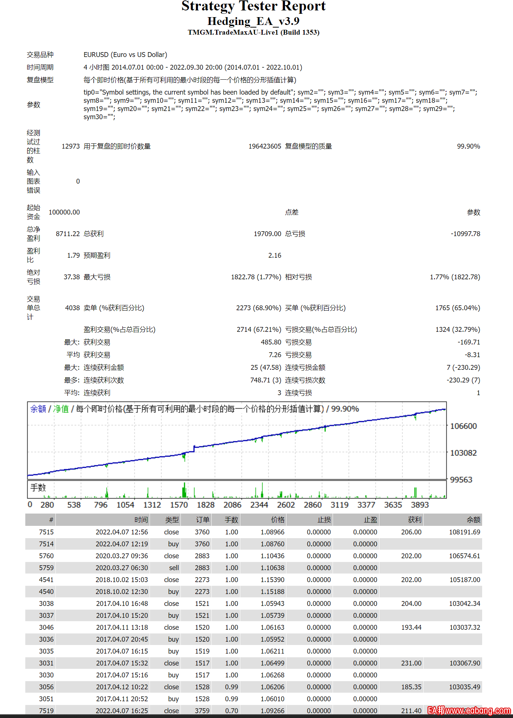Select row 7514 buy order 3760
The width and height of the screenshot is (513, 718).
pos(254,544)
